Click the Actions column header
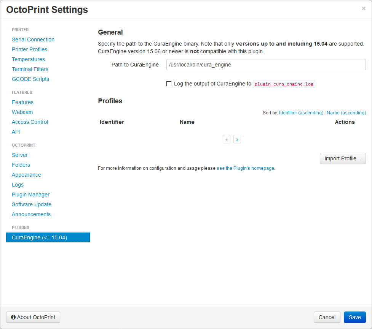Screen dimensions: 372x329 (x=345, y=122)
